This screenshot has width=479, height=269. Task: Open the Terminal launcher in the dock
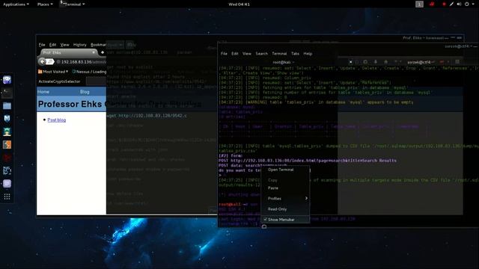click(7, 93)
